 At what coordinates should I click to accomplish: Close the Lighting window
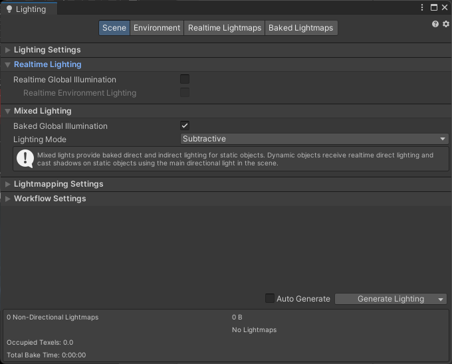[x=445, y=7]
